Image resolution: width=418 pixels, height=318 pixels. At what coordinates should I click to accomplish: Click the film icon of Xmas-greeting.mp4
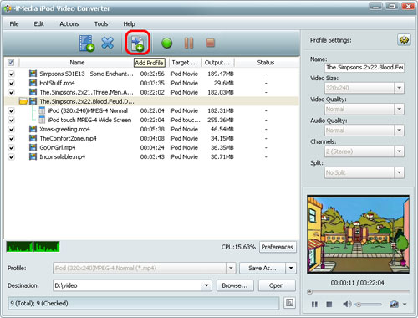(x=33, y=129)
